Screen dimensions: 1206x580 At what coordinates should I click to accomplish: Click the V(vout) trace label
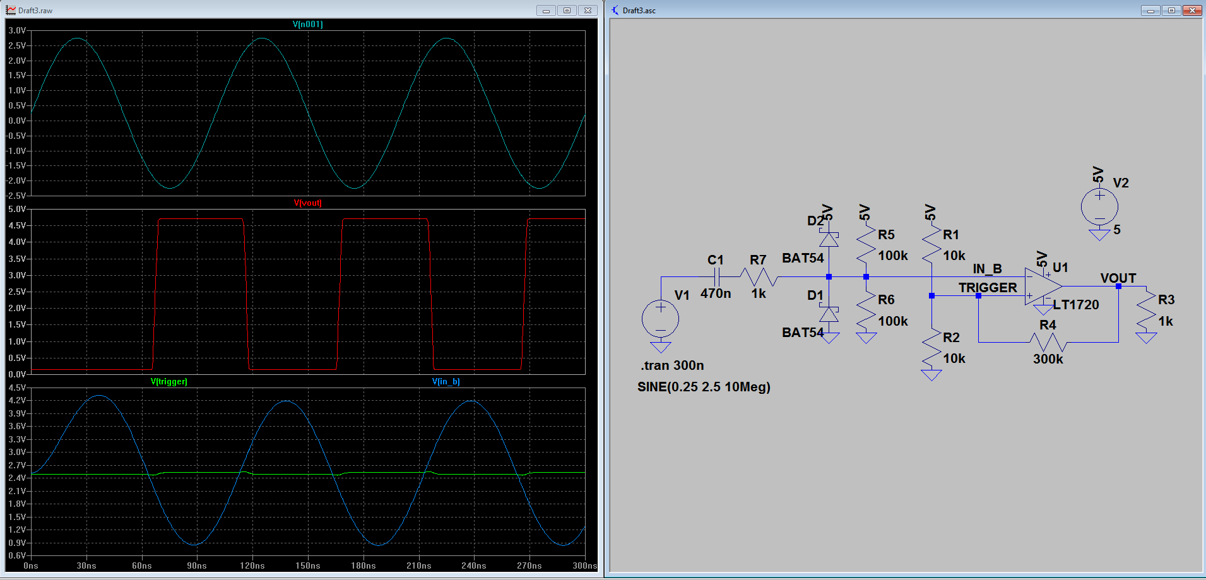[308, 203]
